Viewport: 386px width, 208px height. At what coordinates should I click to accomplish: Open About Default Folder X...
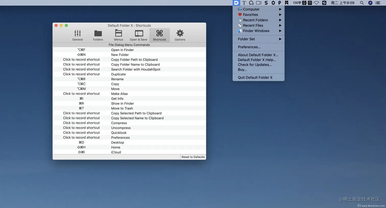point(259,55)
